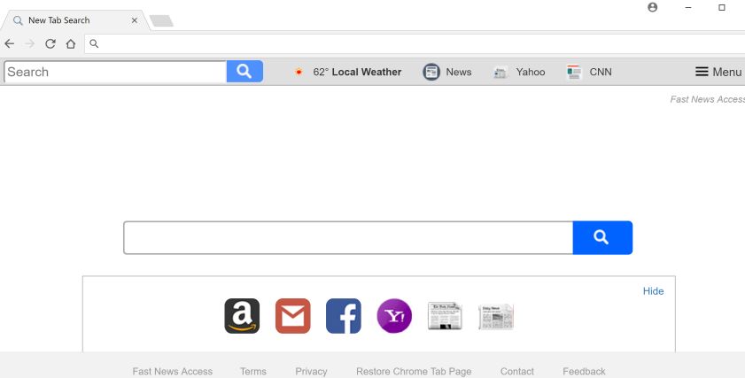Click the large blue center search button
745x378 pixels.
click(602, 237)
